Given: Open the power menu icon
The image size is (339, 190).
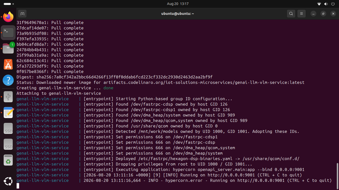Looking at the screenshot, I should coord(333,4).
